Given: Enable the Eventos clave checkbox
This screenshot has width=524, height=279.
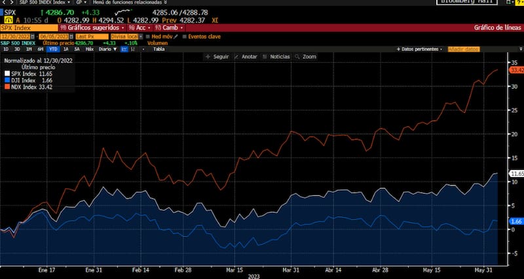Looking at the screenshot, I should tap(185, 36).
